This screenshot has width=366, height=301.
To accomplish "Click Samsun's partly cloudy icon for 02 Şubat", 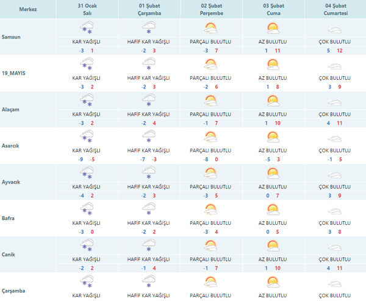I will tap(210, 29).
